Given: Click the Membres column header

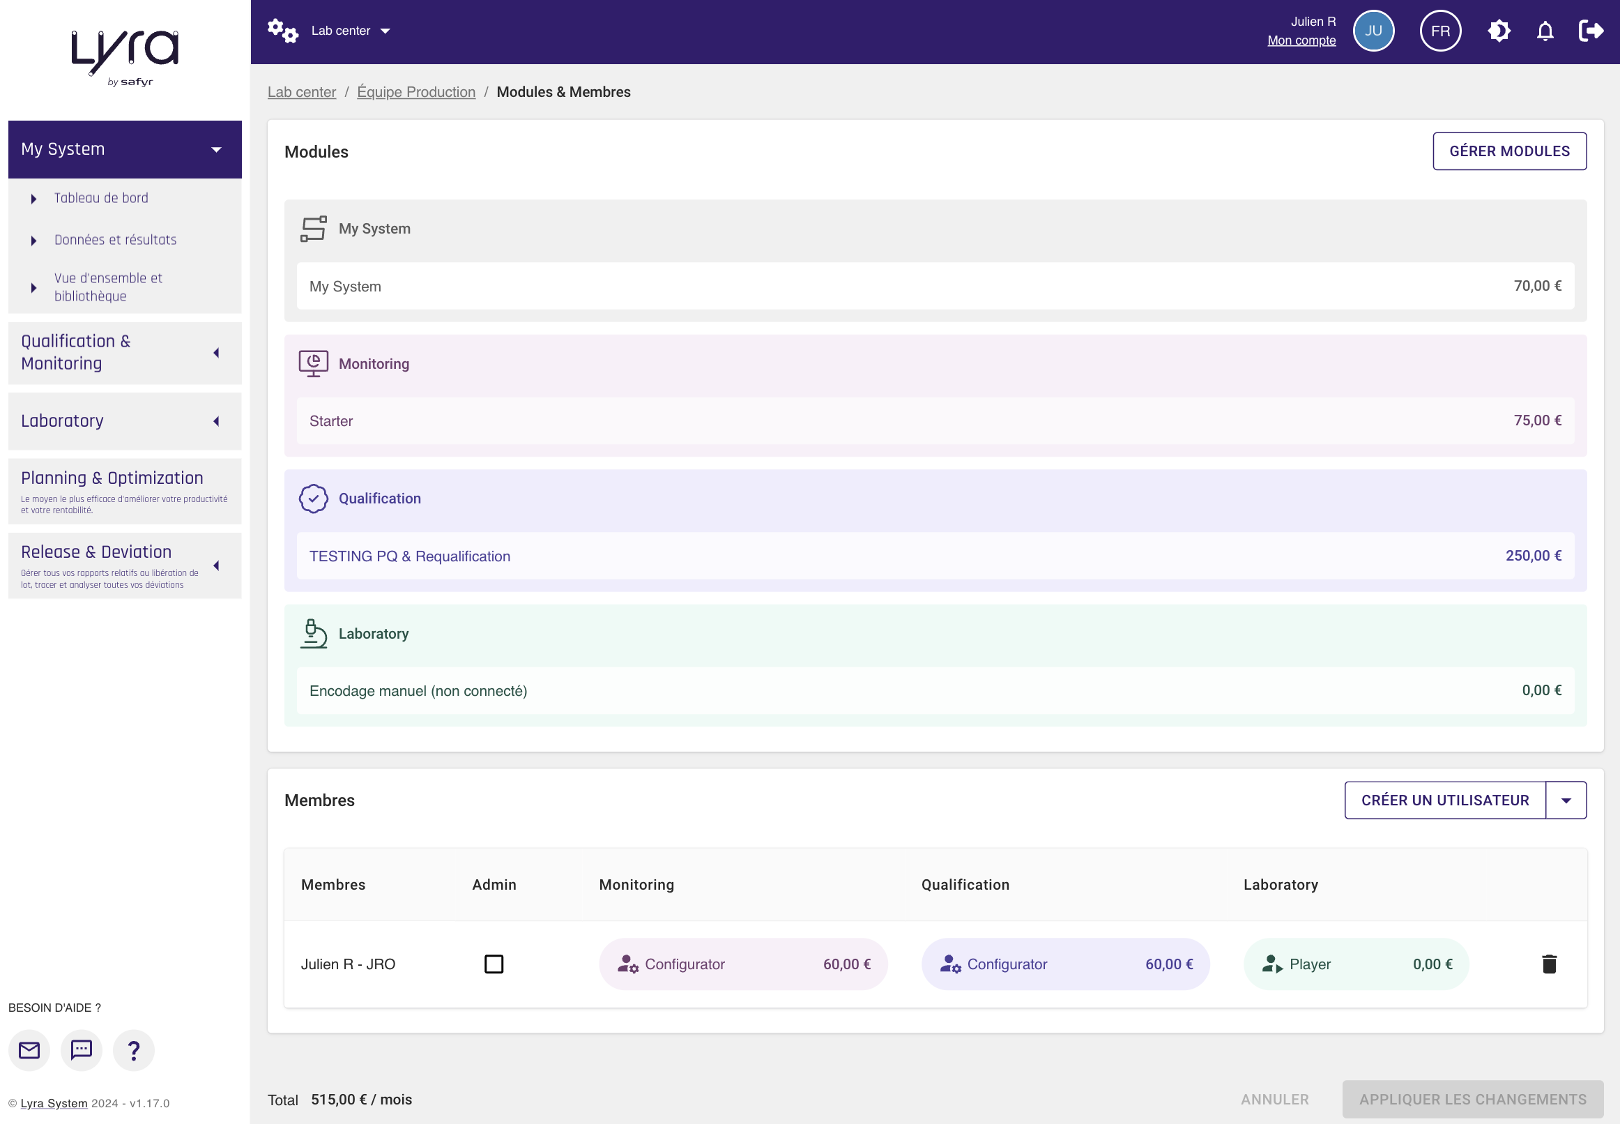Looking at the screenshot, I should [333, 886].
